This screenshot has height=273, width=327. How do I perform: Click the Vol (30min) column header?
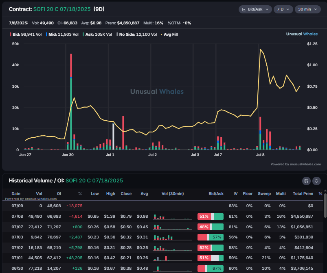tap(173, 194)
